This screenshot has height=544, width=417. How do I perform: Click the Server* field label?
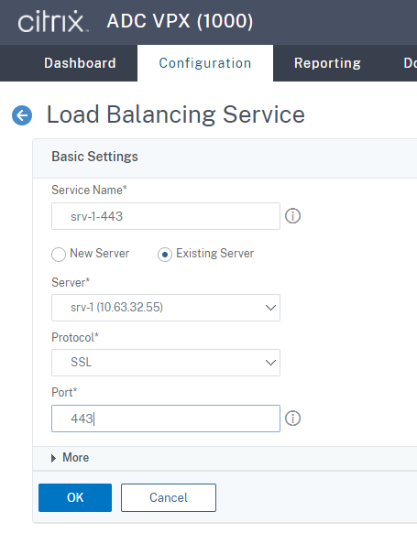coord(71,282)
